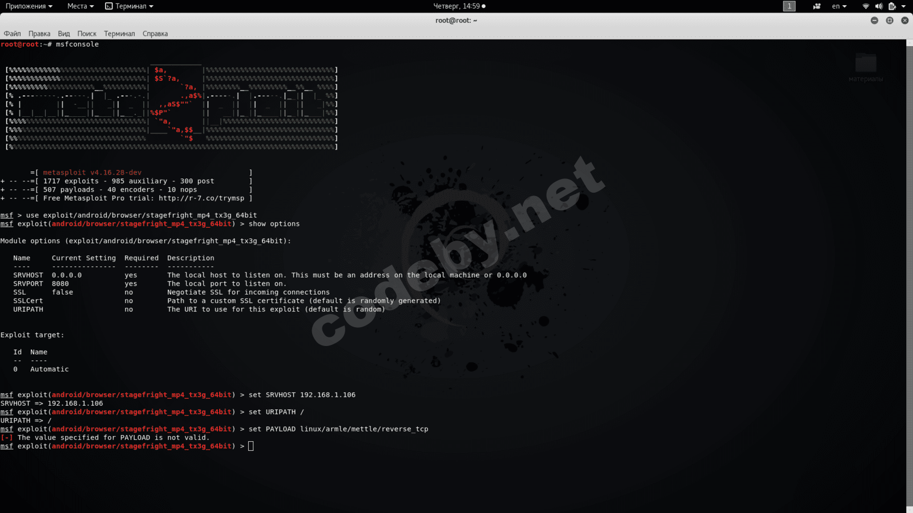The width and height of the screenshot is (913, 513).
Task: Click the show options command
Action: (x=274, y=224)
